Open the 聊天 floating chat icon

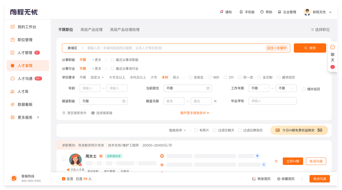[x=332, y=47]
